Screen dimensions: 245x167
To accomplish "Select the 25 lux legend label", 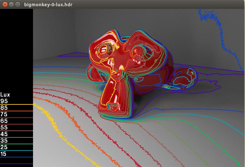I will tap(4, 147).
